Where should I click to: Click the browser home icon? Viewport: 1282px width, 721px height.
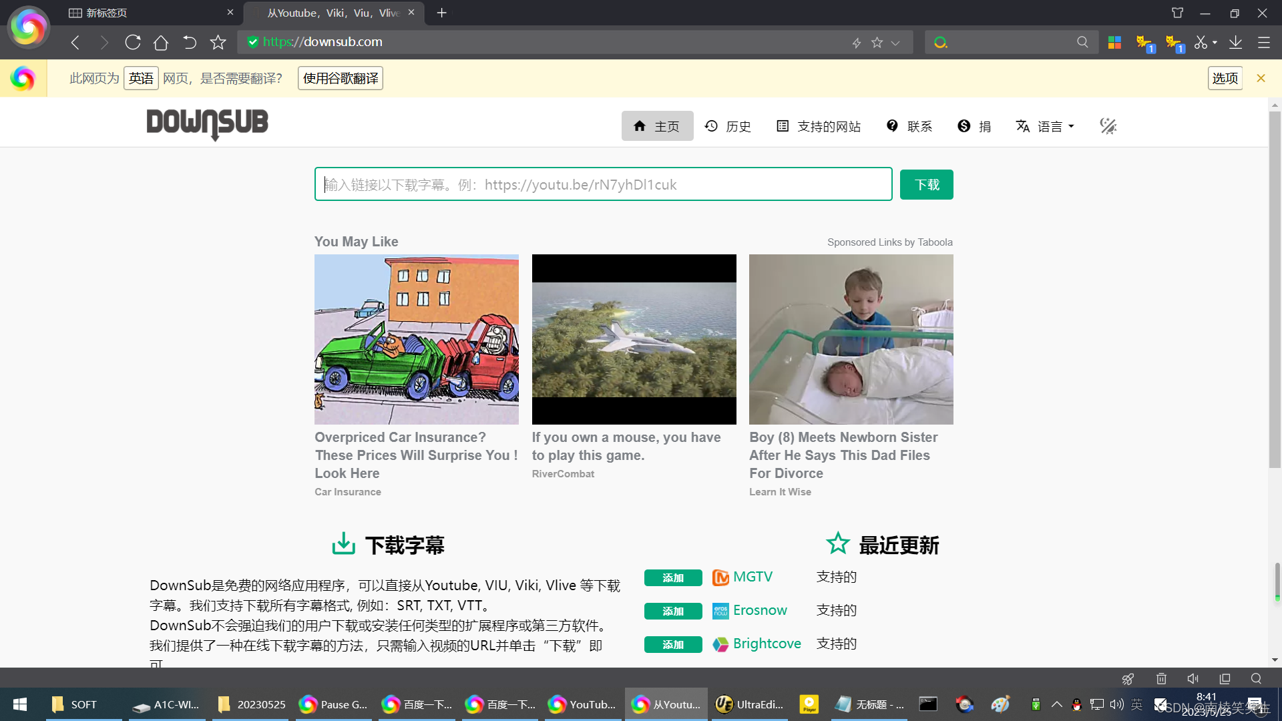click(x=160, y=43)
